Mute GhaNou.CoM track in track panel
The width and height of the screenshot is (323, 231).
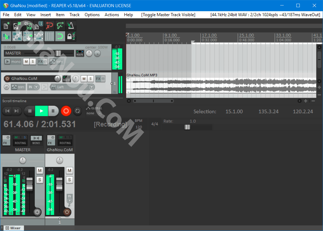point(84,79)
